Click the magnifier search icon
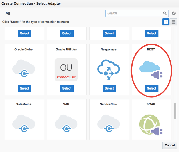 click(x=165, y=13)
